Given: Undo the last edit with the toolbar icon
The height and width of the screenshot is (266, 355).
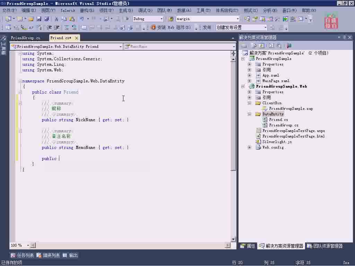Looking at the screenshot, I should coord(82,19).
